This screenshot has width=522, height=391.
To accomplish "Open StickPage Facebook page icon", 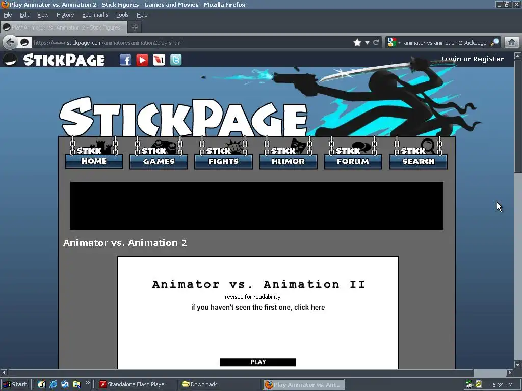I will coord(125,60).
